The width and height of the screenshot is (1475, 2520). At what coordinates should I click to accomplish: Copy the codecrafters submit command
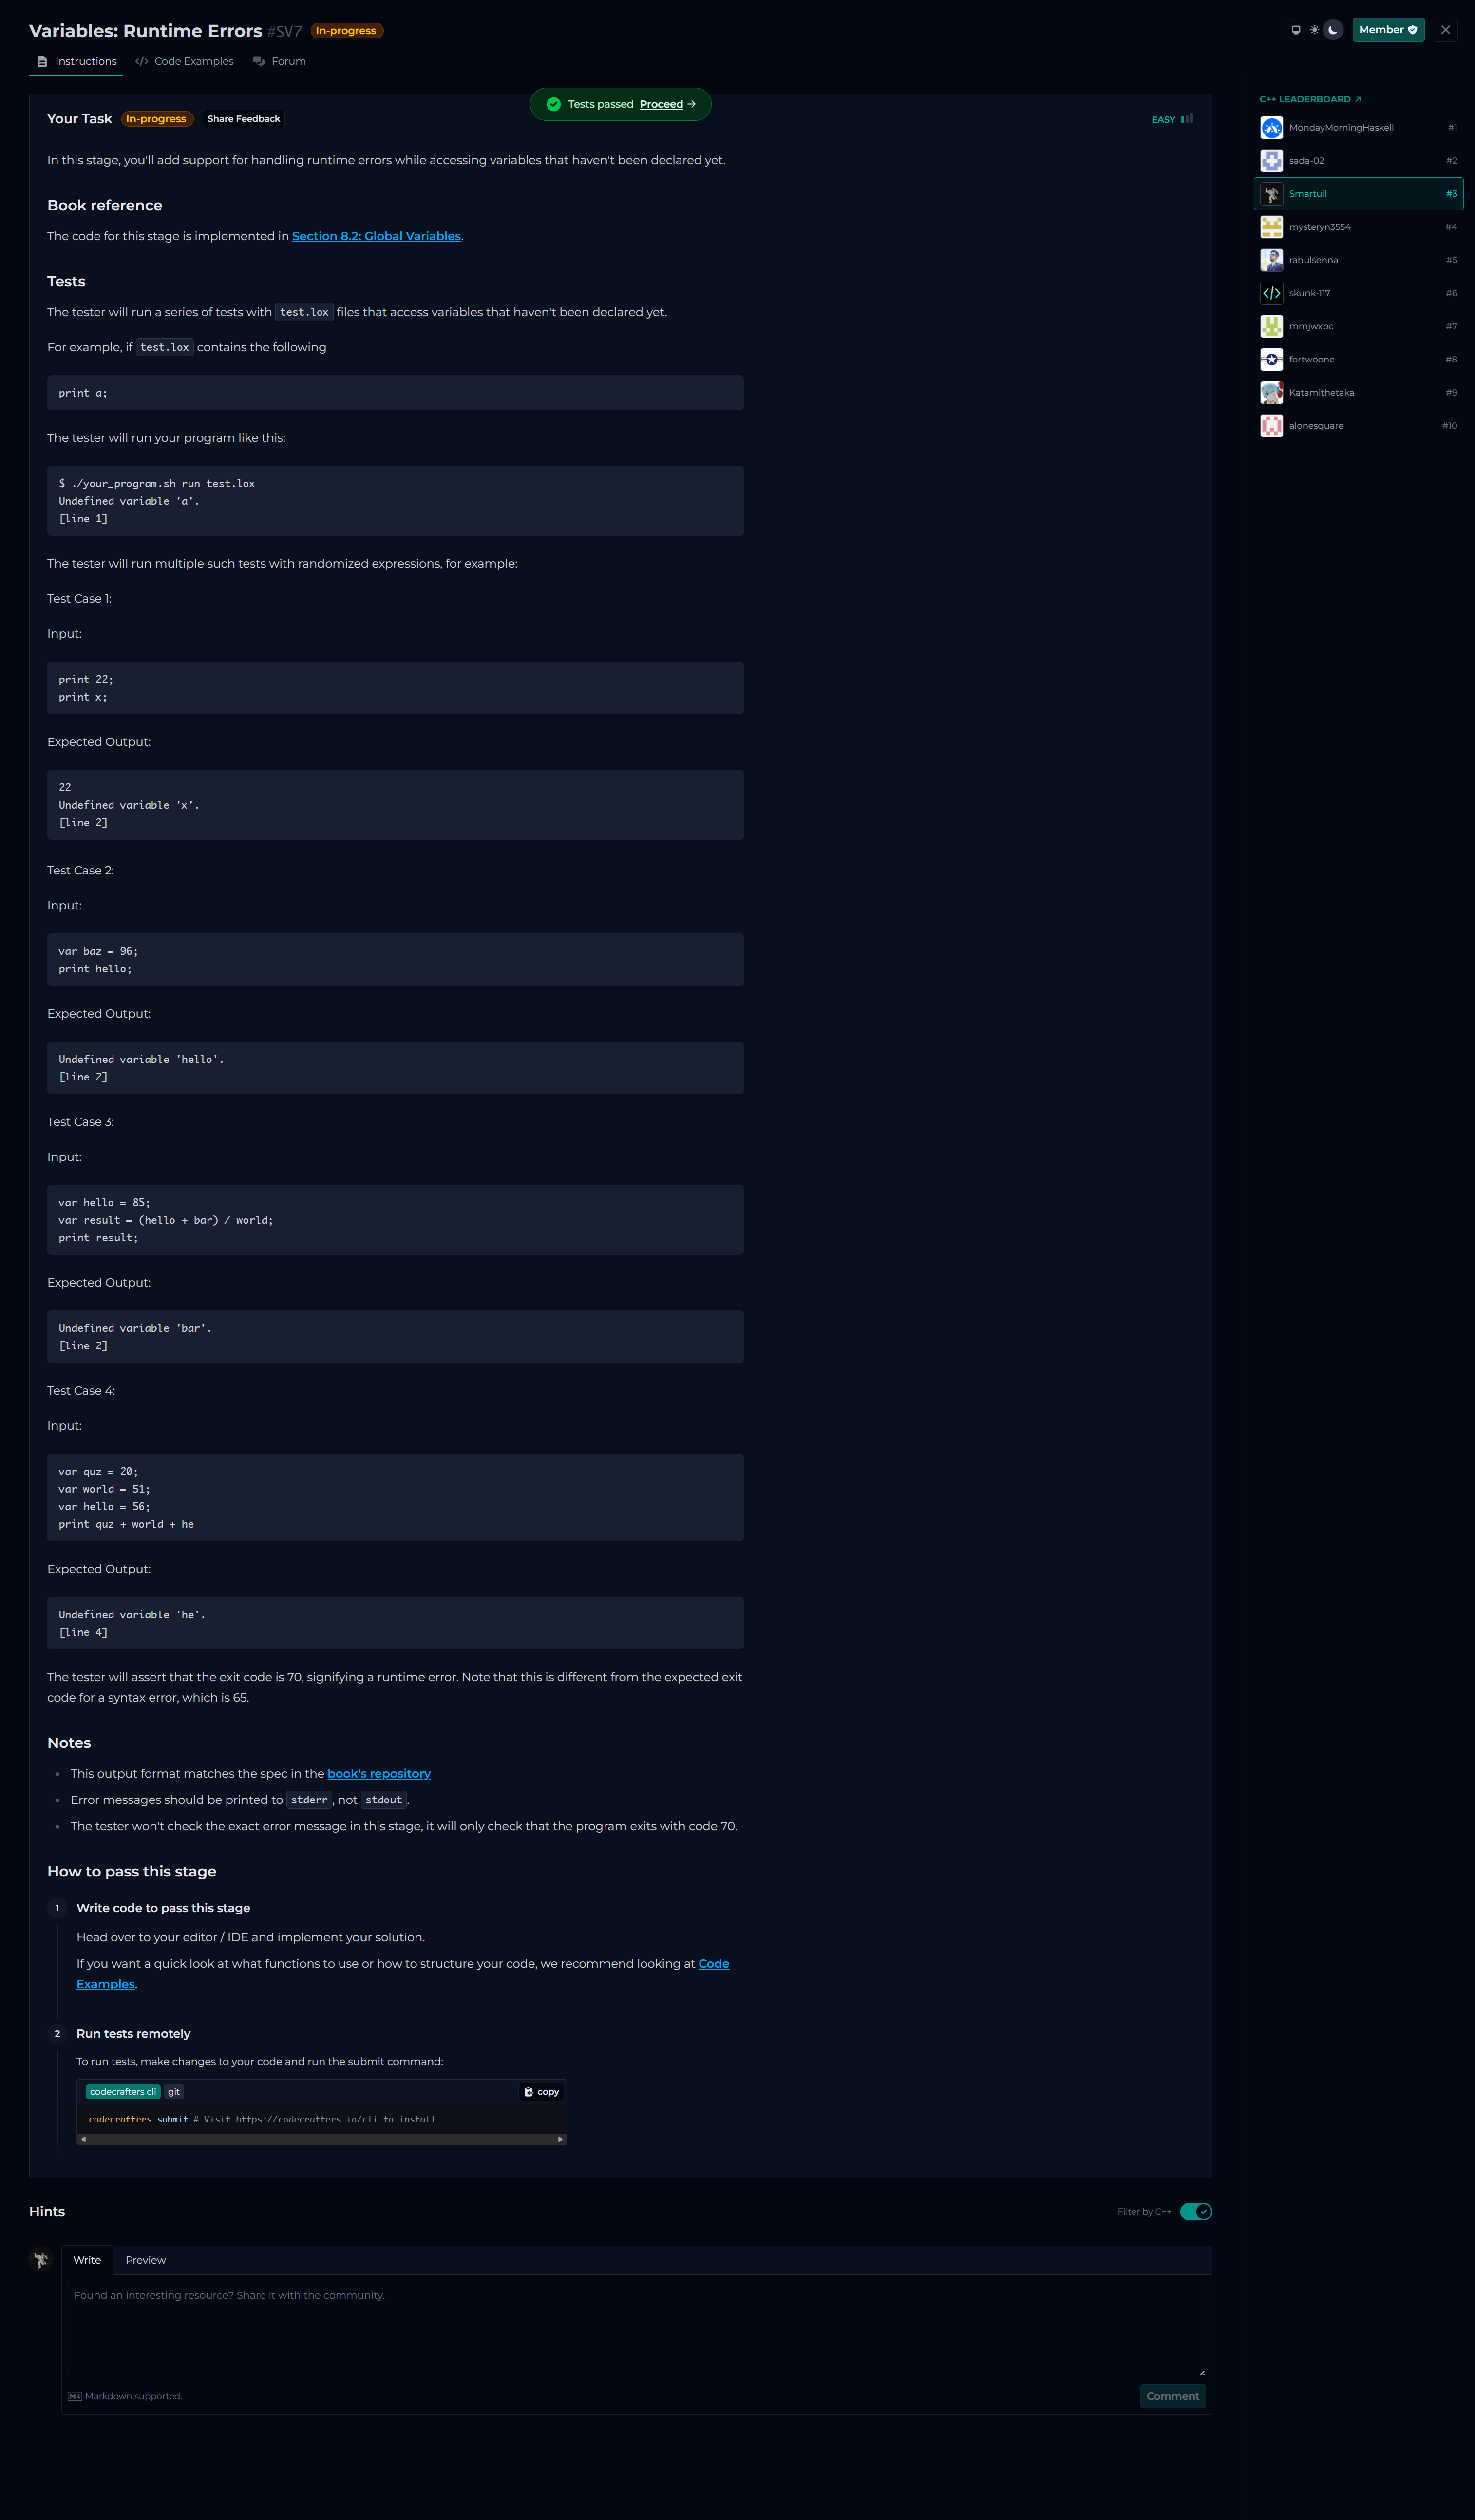(542, 2092)
